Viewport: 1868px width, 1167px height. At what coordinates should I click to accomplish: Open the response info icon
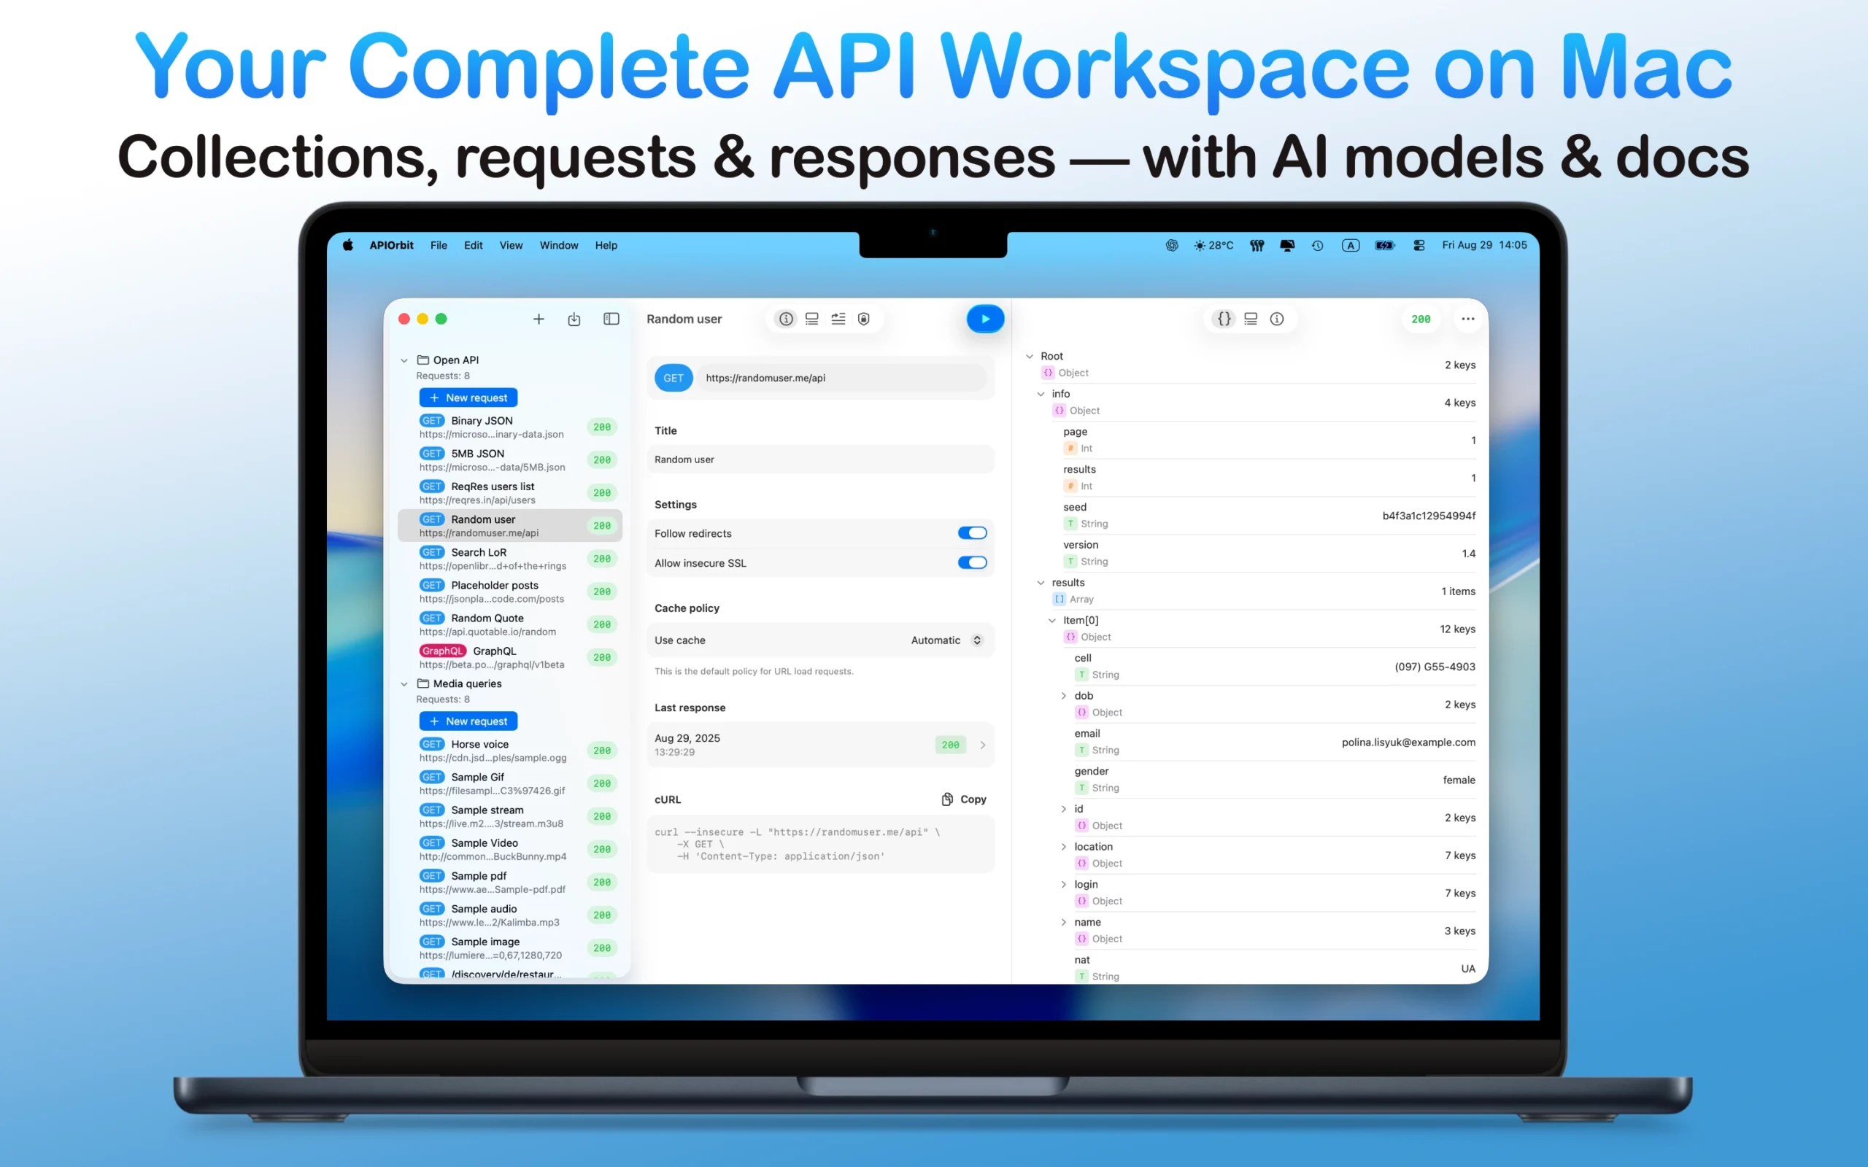pyautogui.click(x=1277, y=319)
